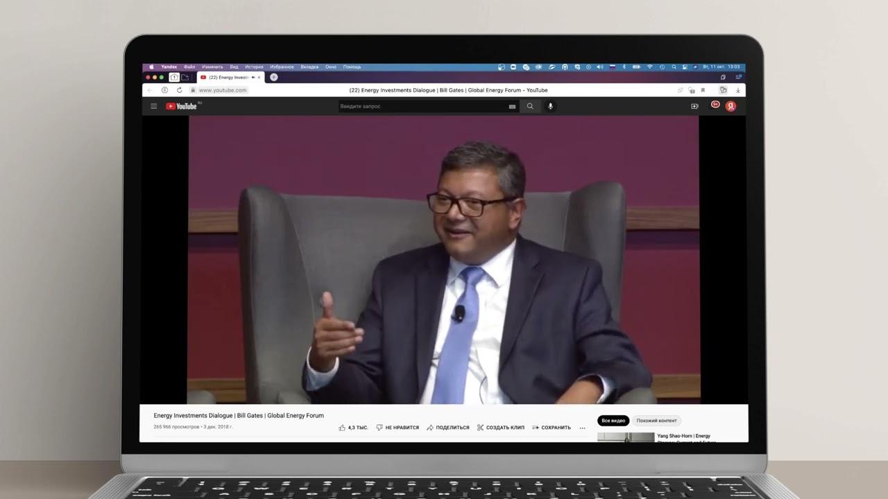Click the СОЗДАТЬ КЛИП button
This screenshot has width=888, height=499.
(501, 428)
